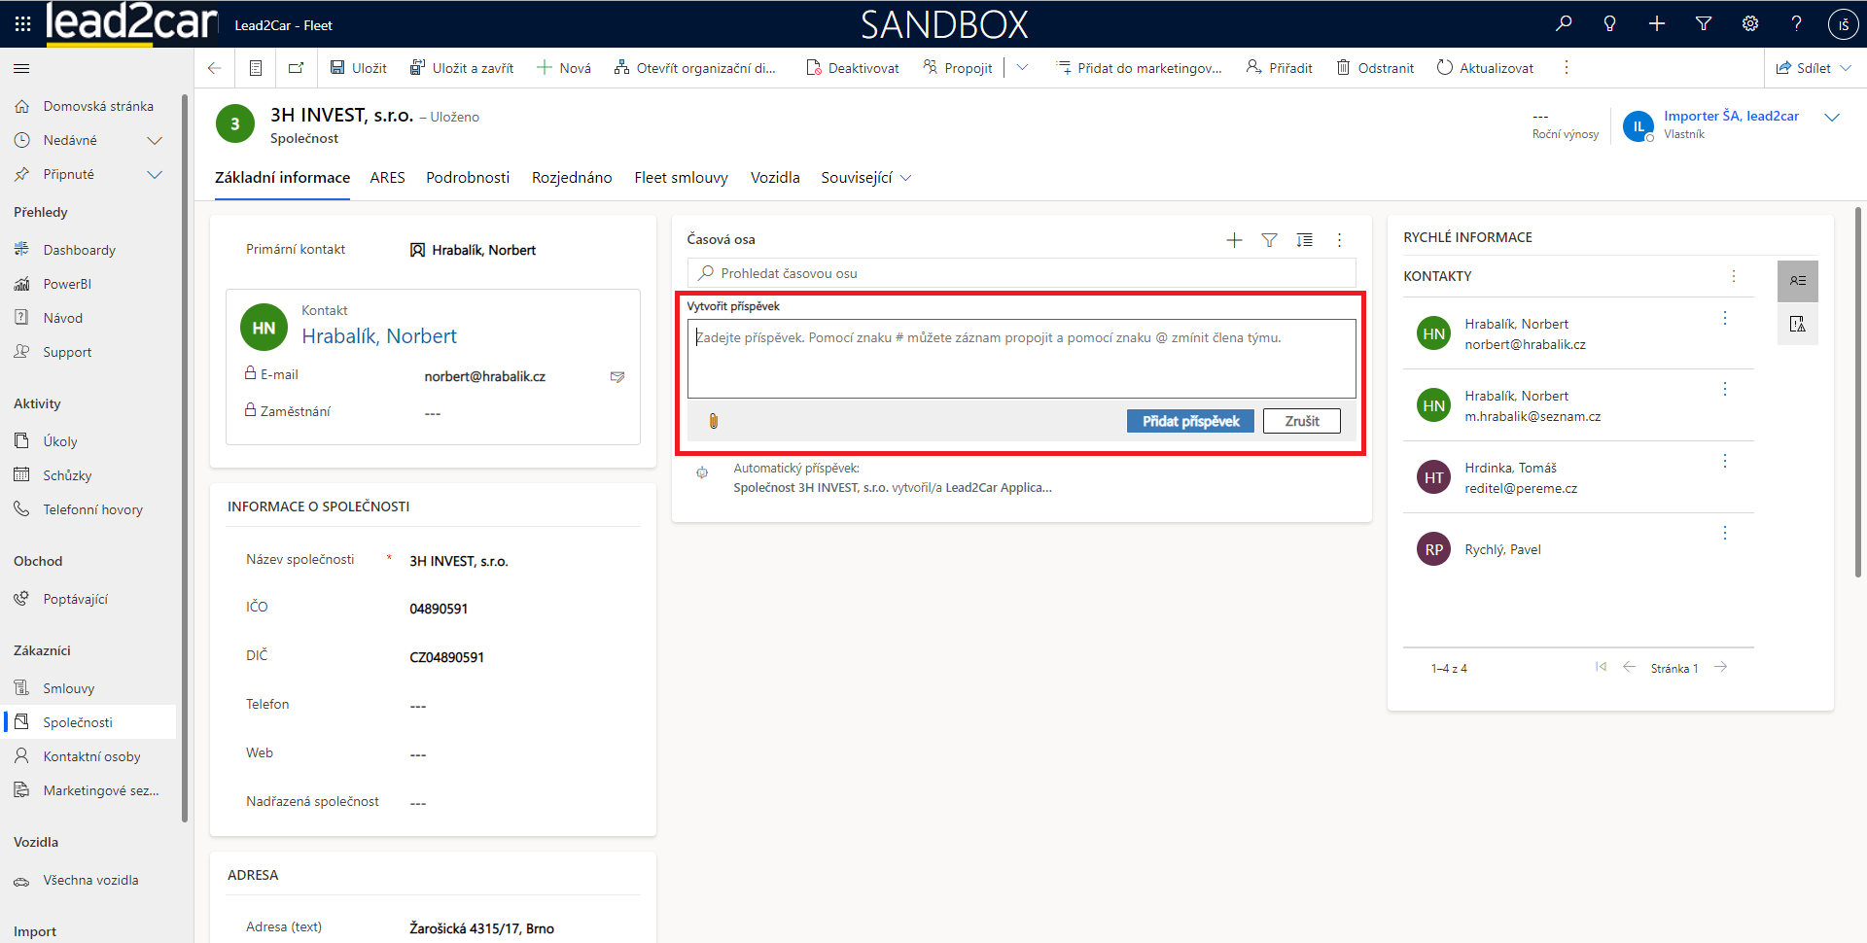Click the back arrow in command bar
The height and width of the screenshot is (943, 1867).
coord(215,68)
